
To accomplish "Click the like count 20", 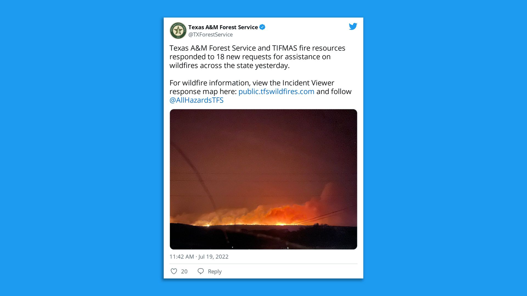I will [184, 271].
